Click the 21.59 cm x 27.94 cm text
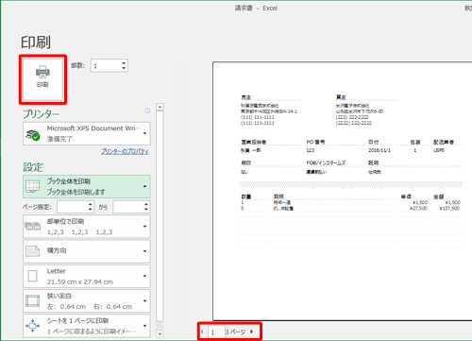 [x=80, y=281]
